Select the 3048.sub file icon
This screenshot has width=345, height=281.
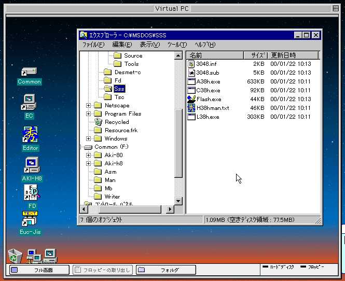coord(191,73)
